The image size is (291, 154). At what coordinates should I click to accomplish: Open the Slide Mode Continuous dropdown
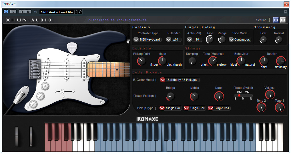pyautogui.click(x=240, y=39)
